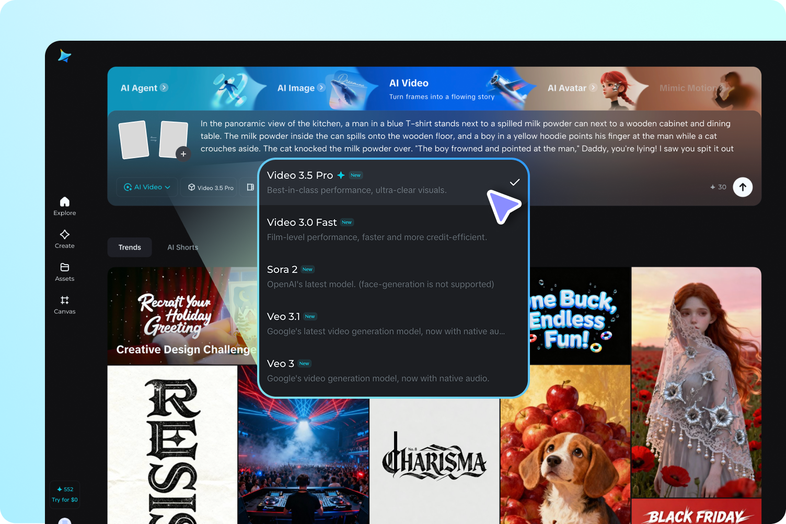The height and width of the screenshot is (524, 786).
Task: Select Video 3.5 Pro from model list
Action: tap(394, 182)
